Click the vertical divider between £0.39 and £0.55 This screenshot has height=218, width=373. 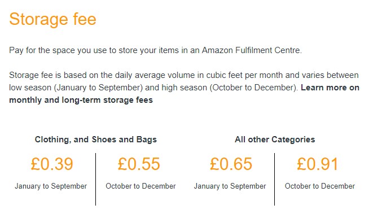[x=95, y=179]
